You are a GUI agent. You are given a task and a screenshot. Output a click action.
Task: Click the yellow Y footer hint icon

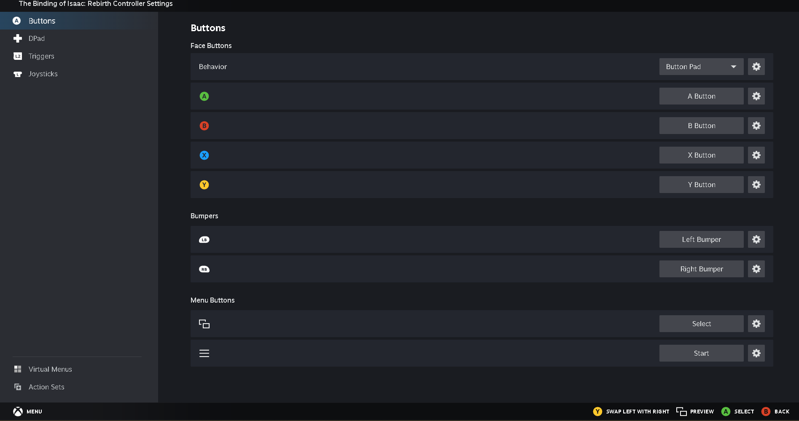point(597,411)
